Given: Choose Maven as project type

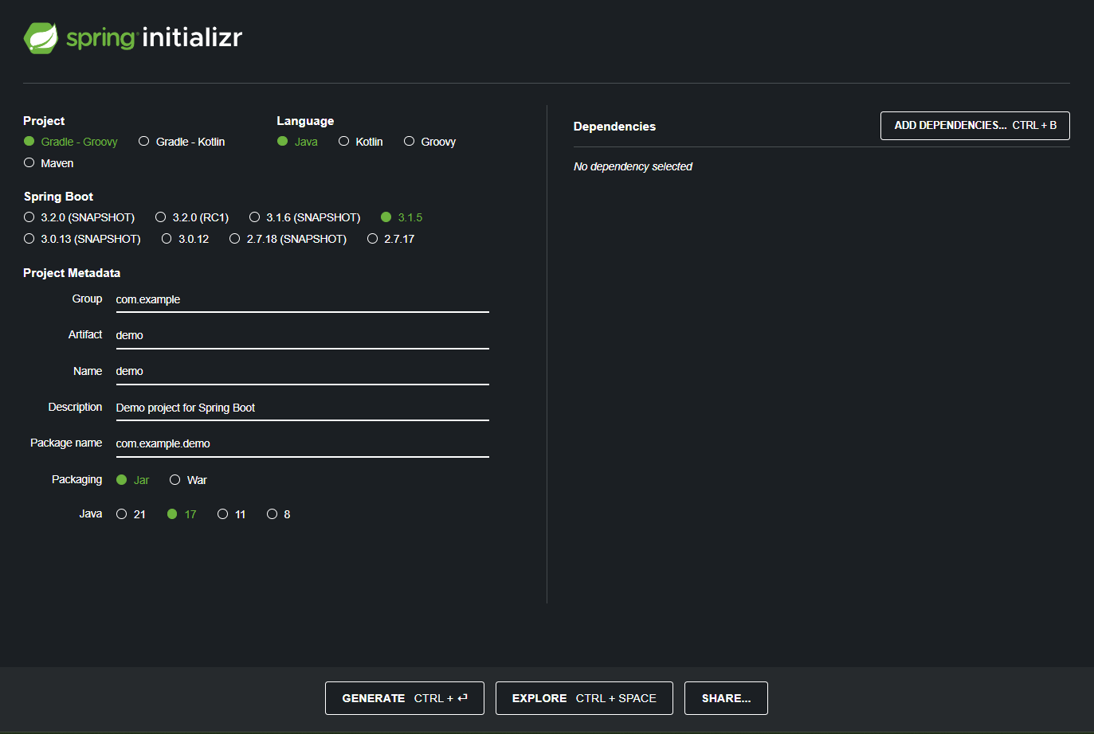Looking at the screenshot, I should coord(49,163).
